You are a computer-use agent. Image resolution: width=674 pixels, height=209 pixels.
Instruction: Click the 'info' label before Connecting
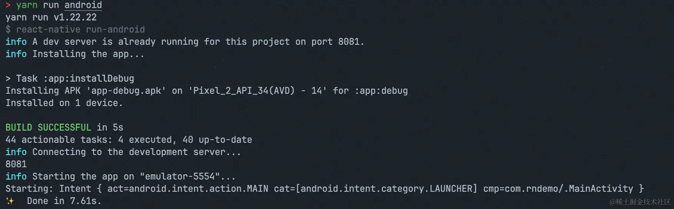(16, 152)
